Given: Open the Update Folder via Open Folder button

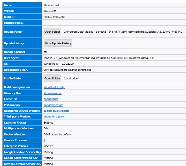Looking at the screenshot, I should click(52, 31).
